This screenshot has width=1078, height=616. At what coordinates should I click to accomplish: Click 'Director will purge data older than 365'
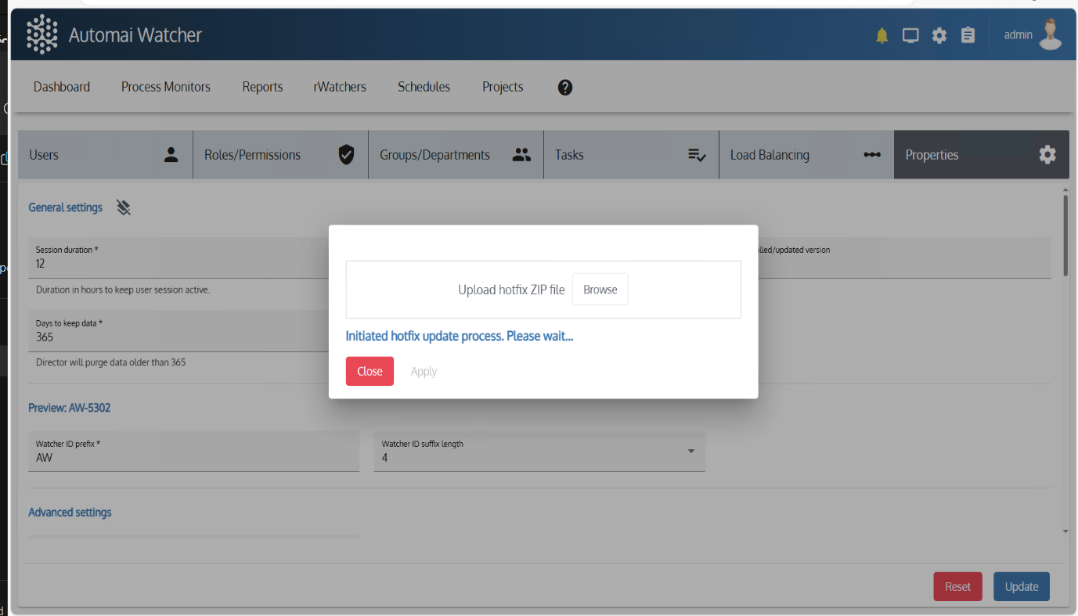[x=111, y=362]
